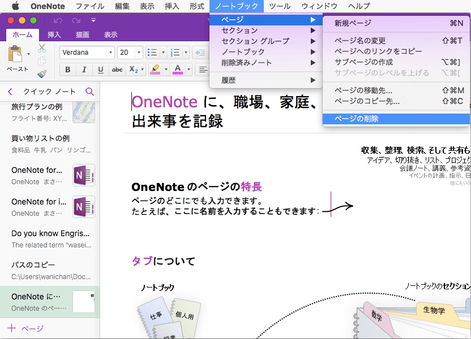Choose ページの削除 from submenu
This screenshot has width=471, height=339.
(x=396, y=119)
